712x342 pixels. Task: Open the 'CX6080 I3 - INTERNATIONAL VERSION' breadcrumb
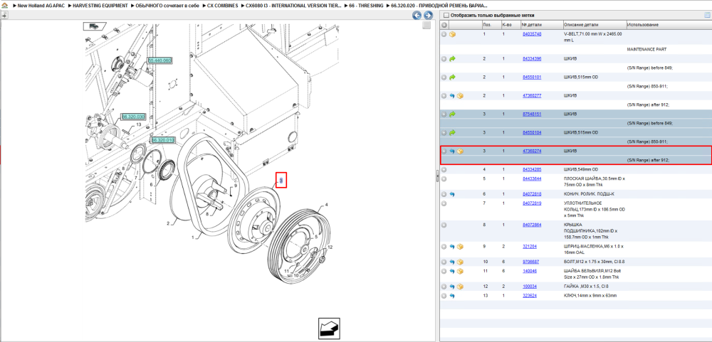click(293, 6)
